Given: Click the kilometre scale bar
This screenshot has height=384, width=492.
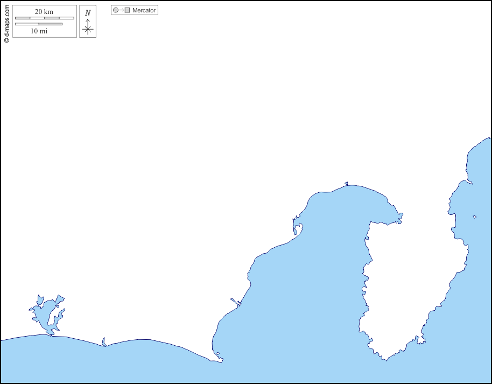Looking at the screenshot, I should pos(44,18).
